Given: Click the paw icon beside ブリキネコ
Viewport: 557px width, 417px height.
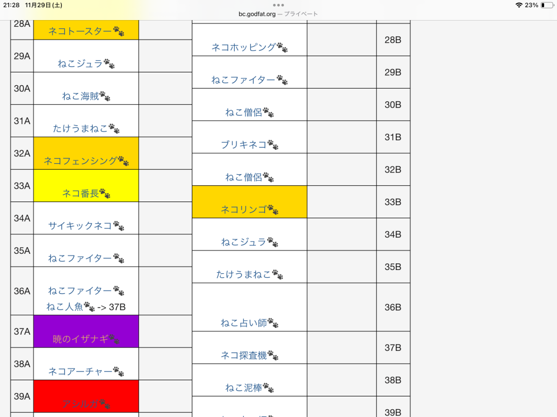Looking at the screenshot, I should [x=273, y=144].
